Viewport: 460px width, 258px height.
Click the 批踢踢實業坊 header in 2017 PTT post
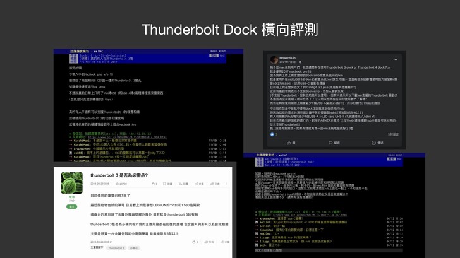79,51
